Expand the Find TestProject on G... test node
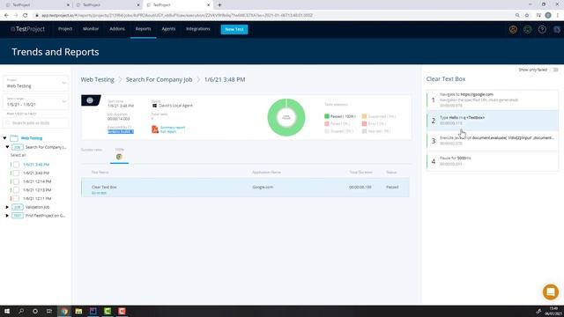 pos(7,216)
